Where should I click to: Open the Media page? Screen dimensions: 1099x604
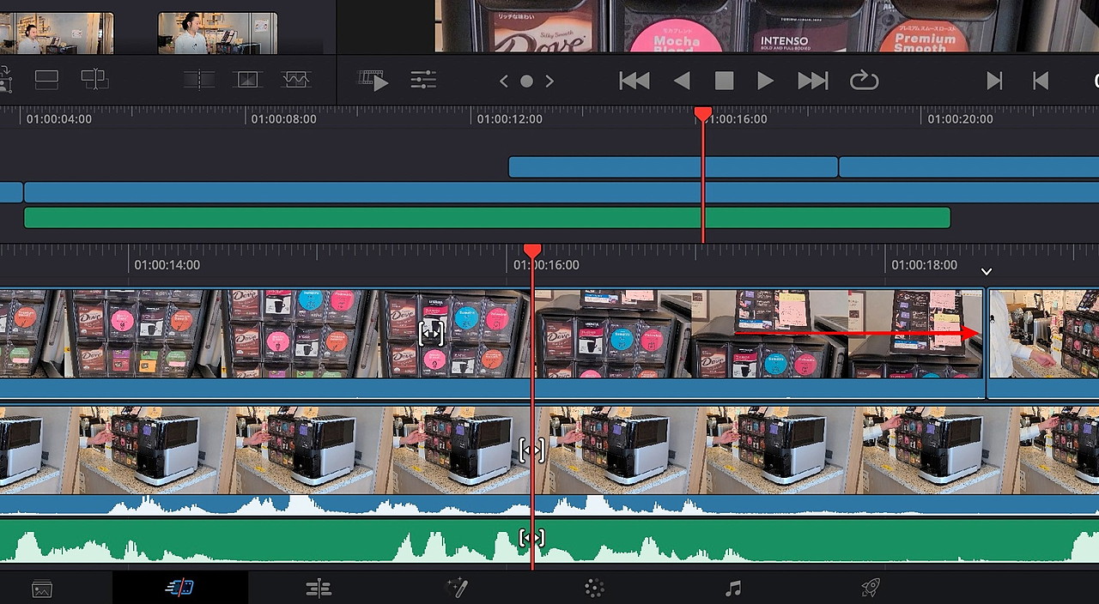point(42,589)
